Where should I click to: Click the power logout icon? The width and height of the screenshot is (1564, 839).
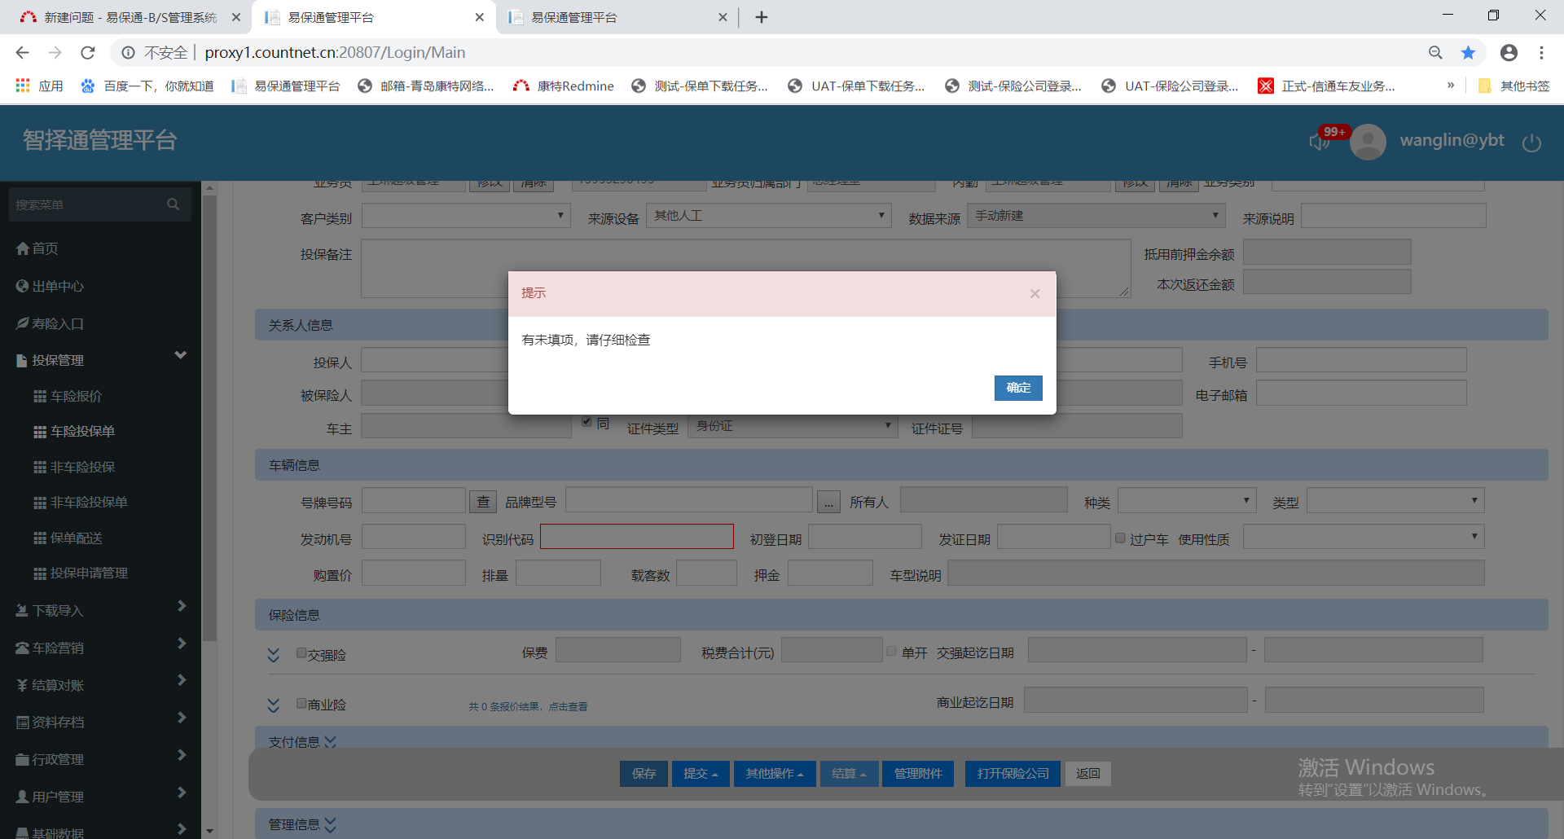tap(1531, 143)
